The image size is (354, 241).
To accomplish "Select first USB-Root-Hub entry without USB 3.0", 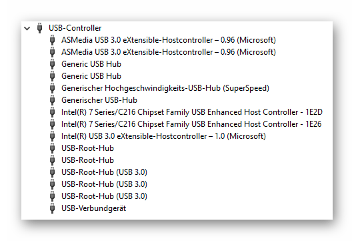I will click(x=87, y=148).
